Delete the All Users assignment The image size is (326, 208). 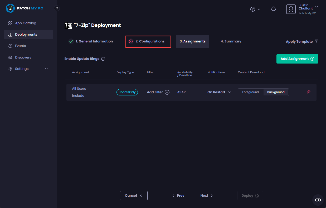click(309, 92)
